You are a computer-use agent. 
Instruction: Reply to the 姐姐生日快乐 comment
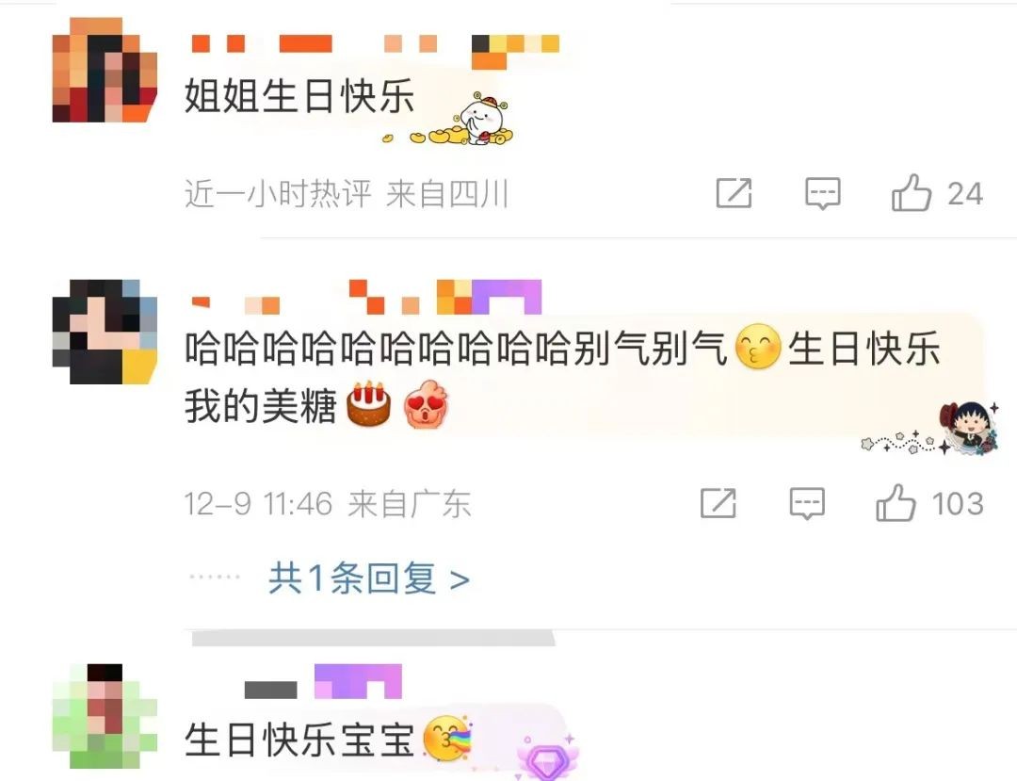(822, 193)
